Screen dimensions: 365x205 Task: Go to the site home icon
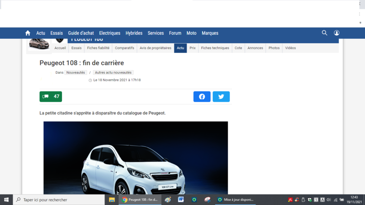coord(28,33)
